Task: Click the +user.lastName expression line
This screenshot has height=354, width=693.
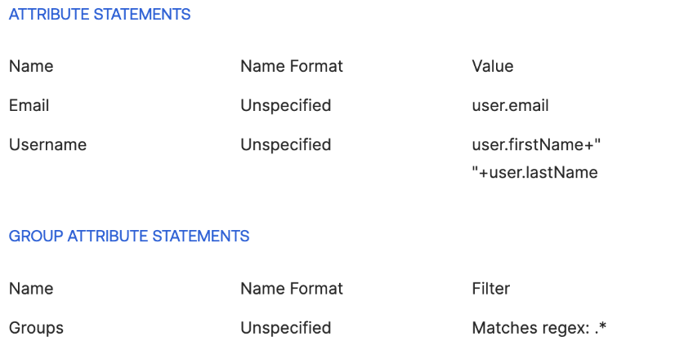Action: (538, 172)
